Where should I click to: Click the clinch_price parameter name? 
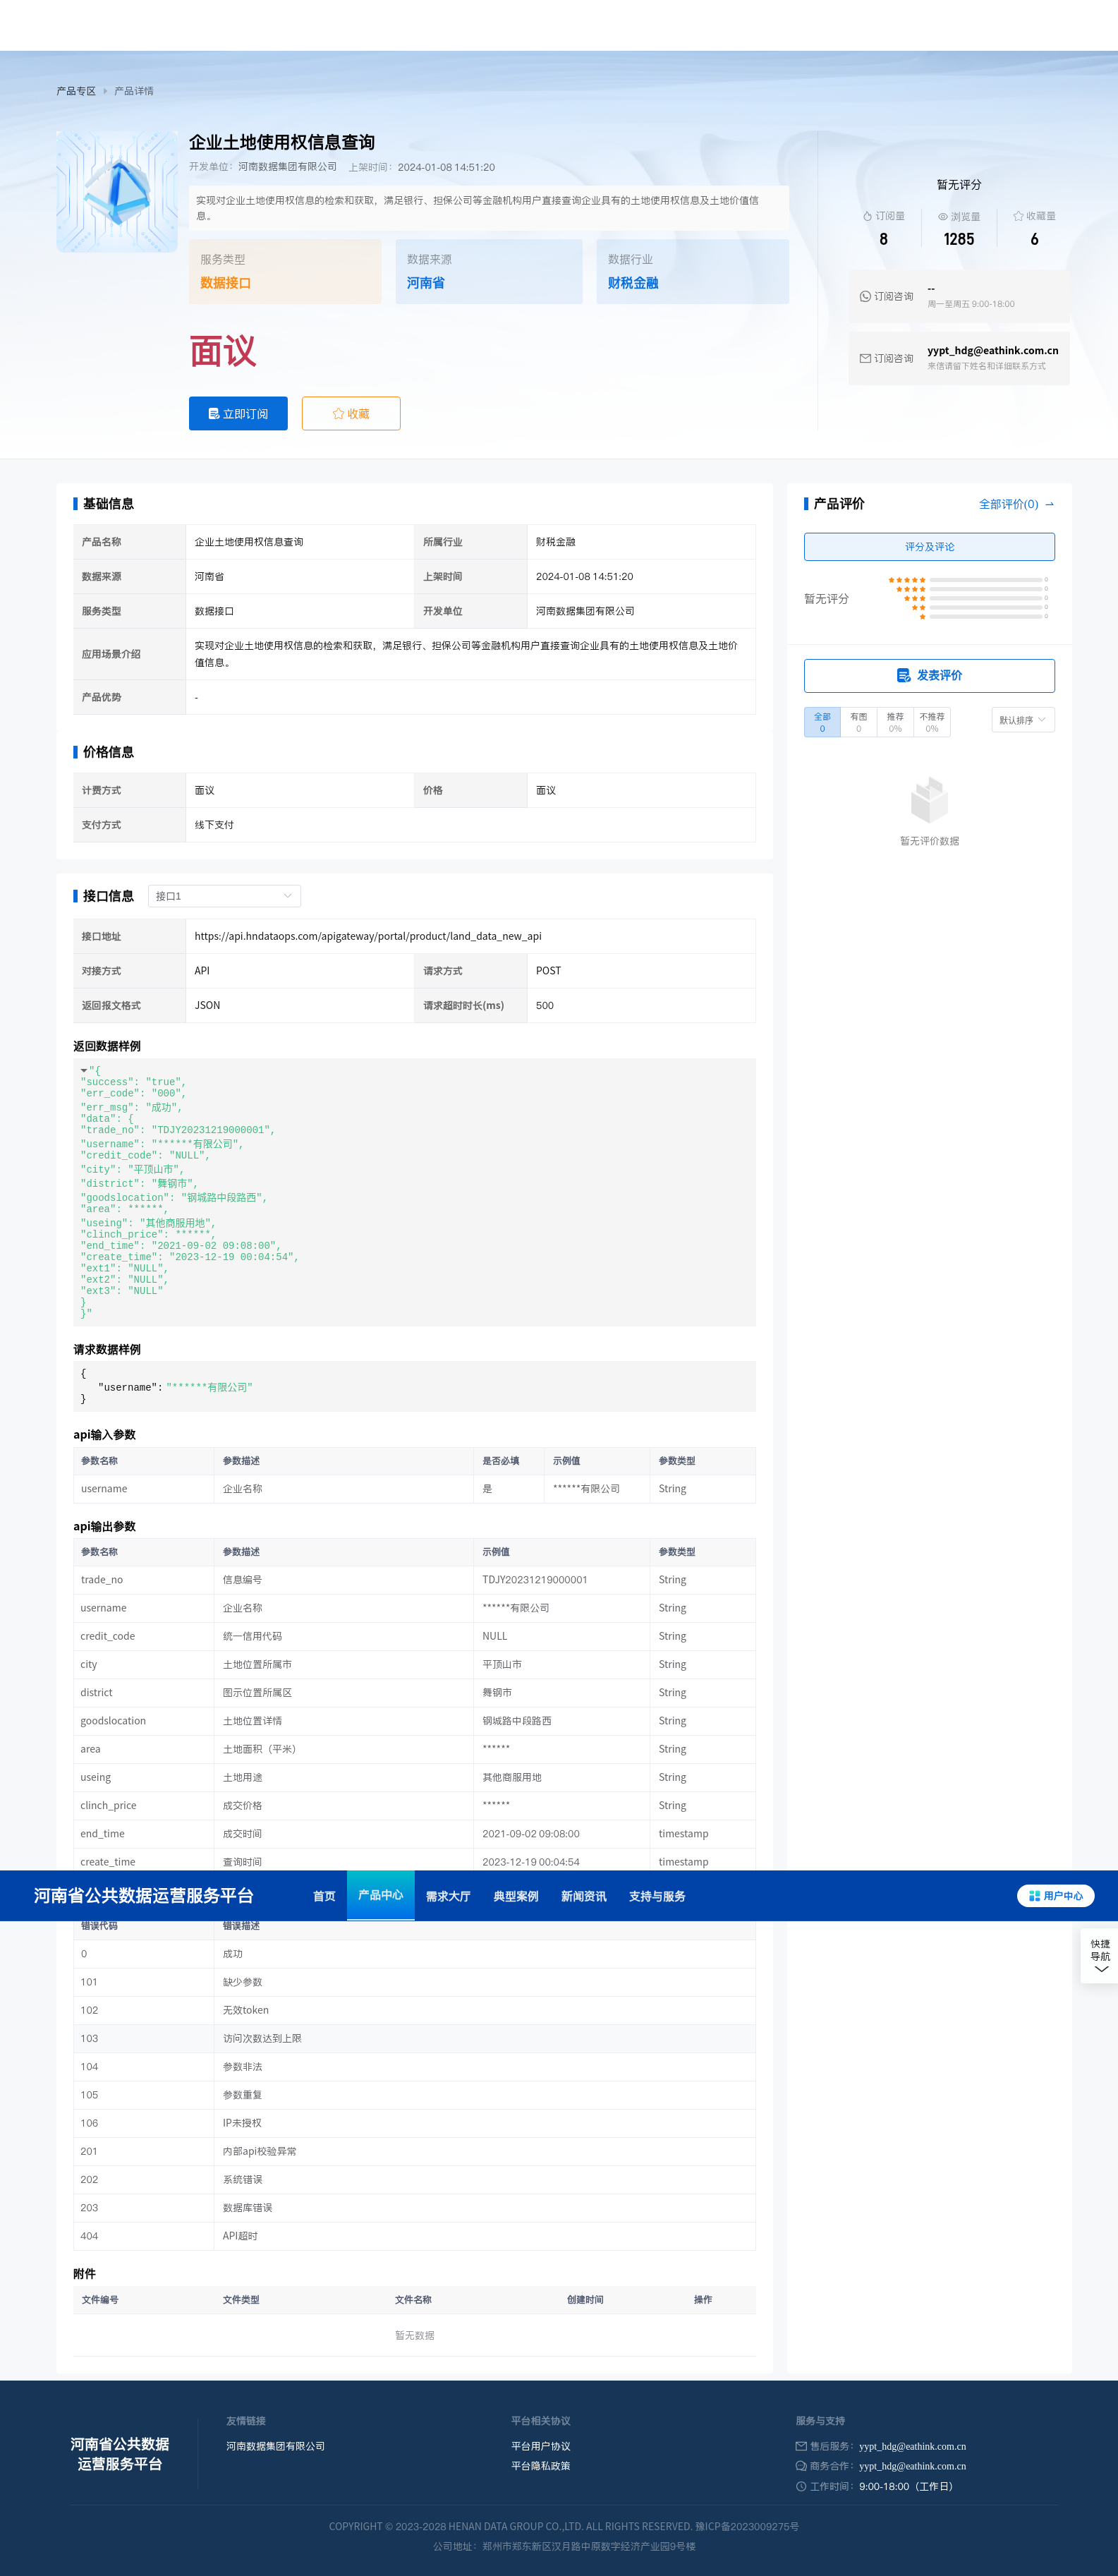pyautogui.click(x=107, y=1805)
